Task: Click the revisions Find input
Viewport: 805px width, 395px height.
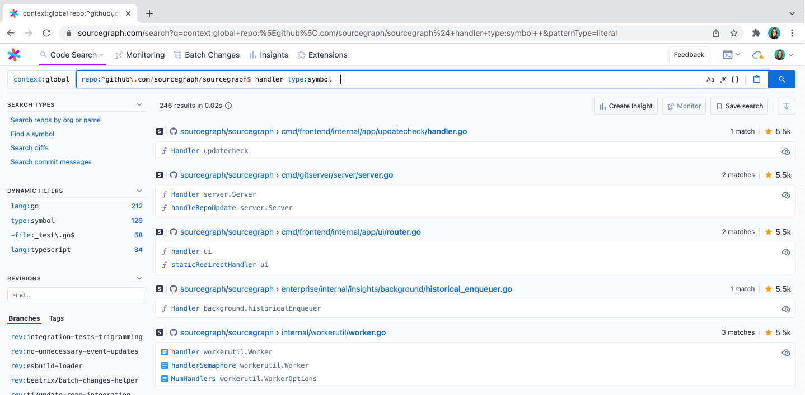Action: pyautogui.click(x=77, y=295)
